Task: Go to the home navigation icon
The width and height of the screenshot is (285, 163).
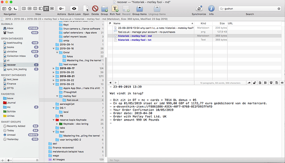Action: point(10,9)
